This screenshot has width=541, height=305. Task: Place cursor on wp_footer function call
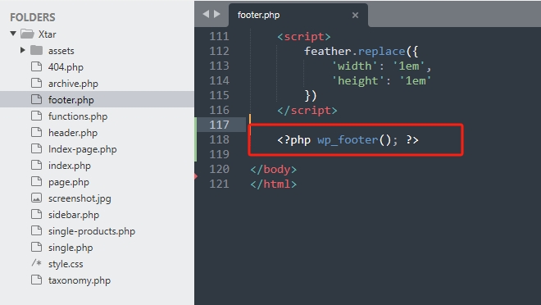348,139
